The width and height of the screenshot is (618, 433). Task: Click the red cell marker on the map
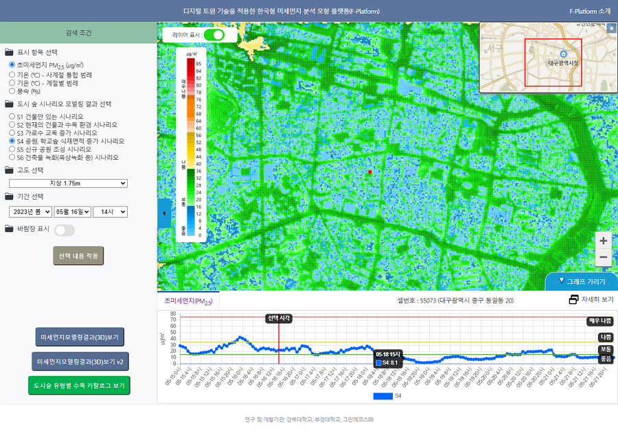click(369, 172)
